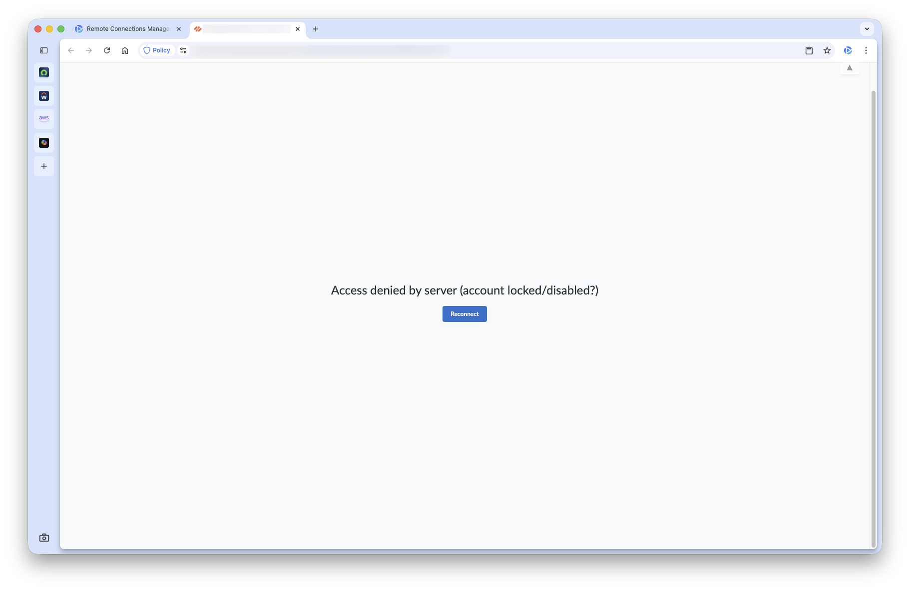The image size is (910, 591).
Task: Open the clipboard icon in the toolbar
Action: tap(809, 50)
